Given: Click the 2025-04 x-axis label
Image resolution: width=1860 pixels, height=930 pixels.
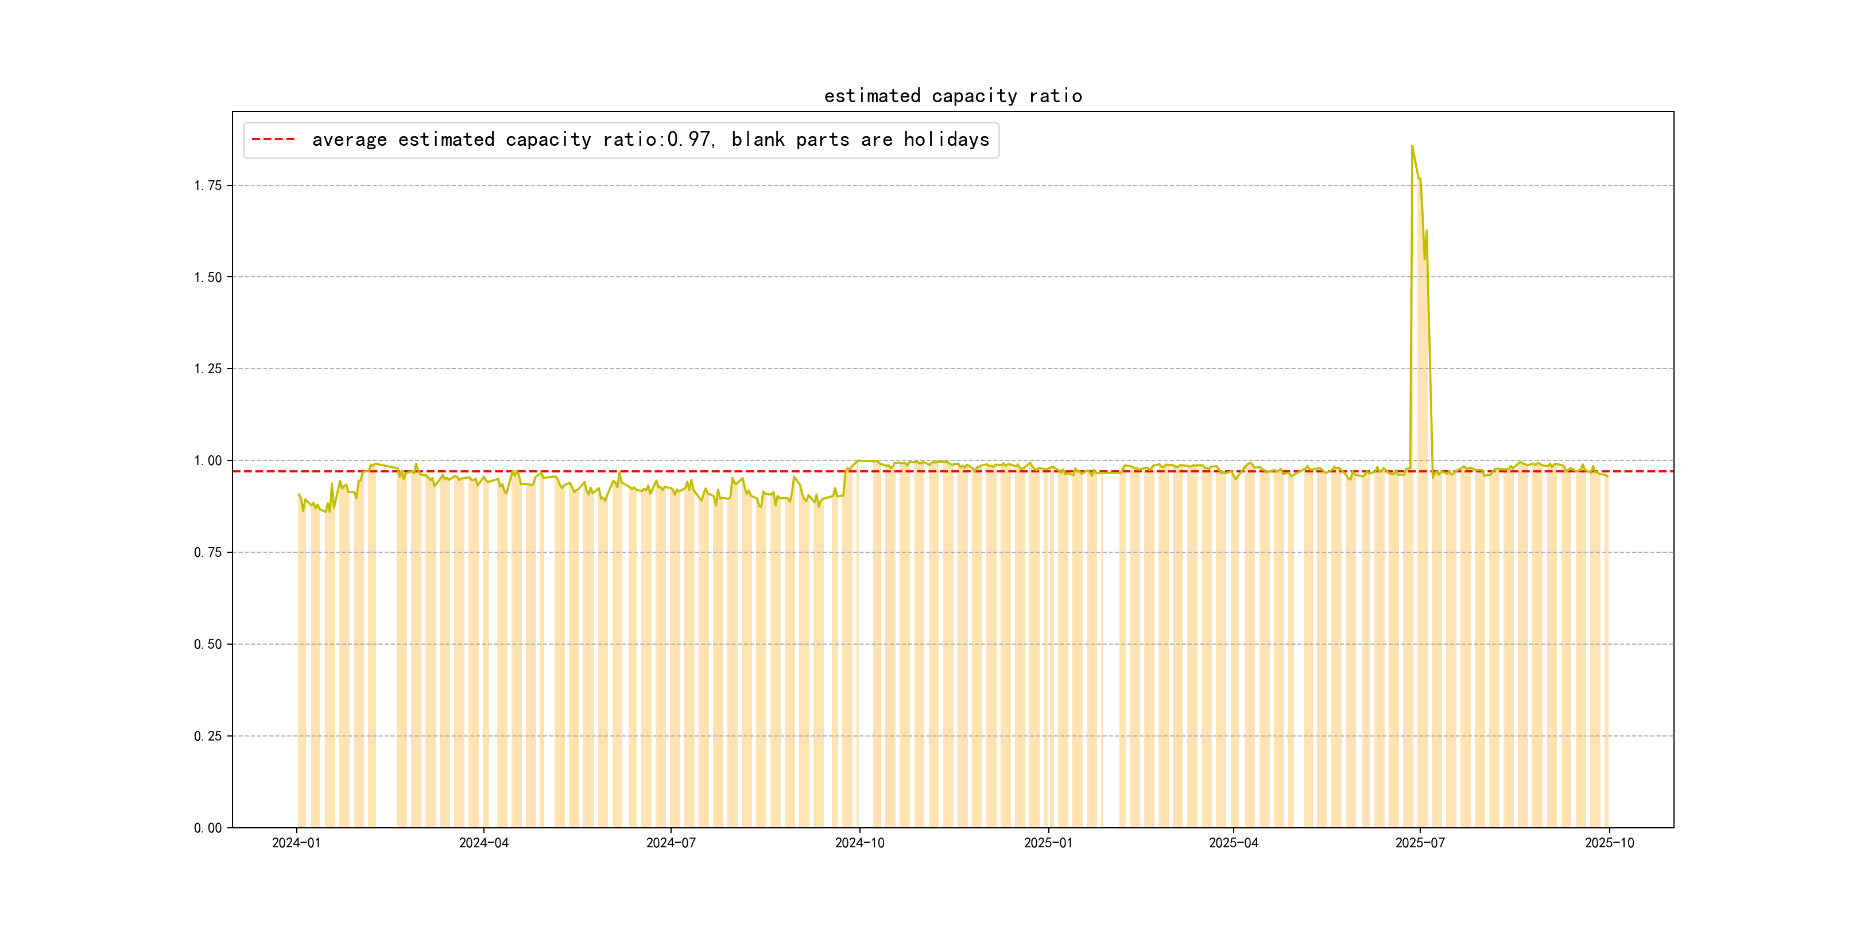Looking at the screenshot, I should click(x=1233, y=843).
